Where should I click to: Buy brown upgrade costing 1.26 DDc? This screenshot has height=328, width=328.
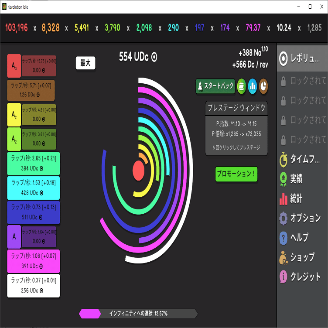[x=31, y=90]
